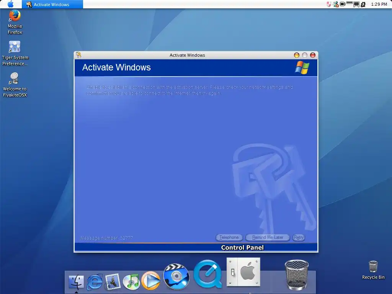The height and width of the screenshot is (294, 392).
Task: Select Activate Windows taskbar entry
Action: coord(52,4)
